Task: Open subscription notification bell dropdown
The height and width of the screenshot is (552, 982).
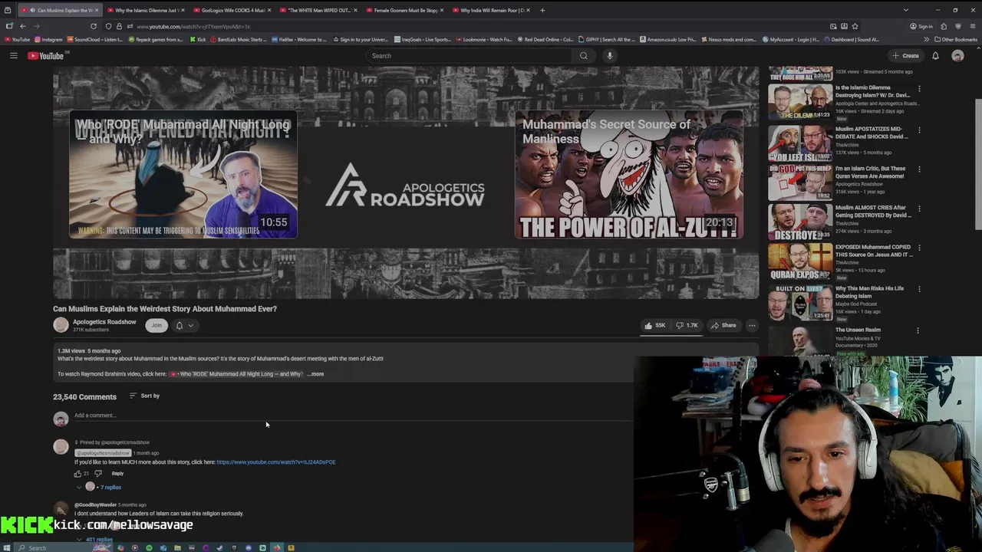Action: pyautogui.click(x=185, y=325)
